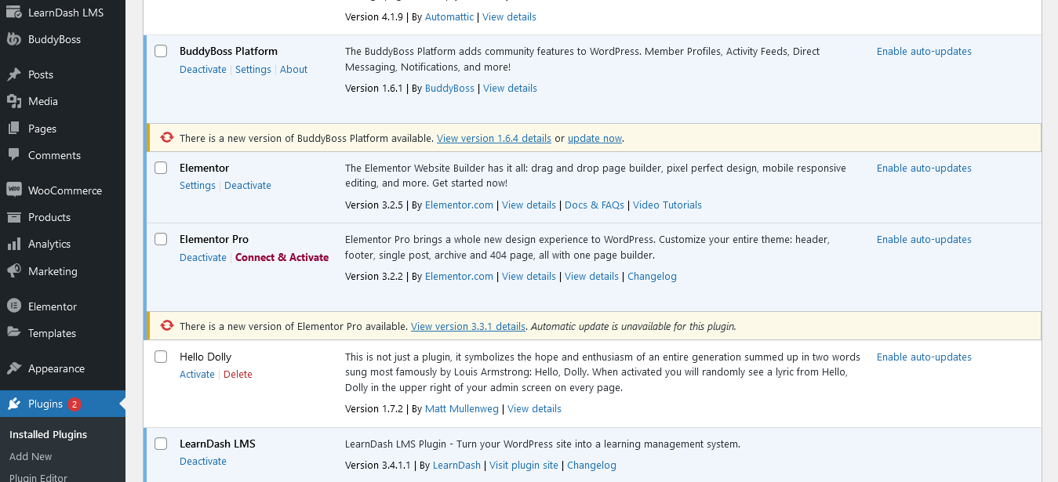Screen dimensions: 1058x482
Task: Click the BuddyBoss sidebar icon
Action: coord(14,39)
